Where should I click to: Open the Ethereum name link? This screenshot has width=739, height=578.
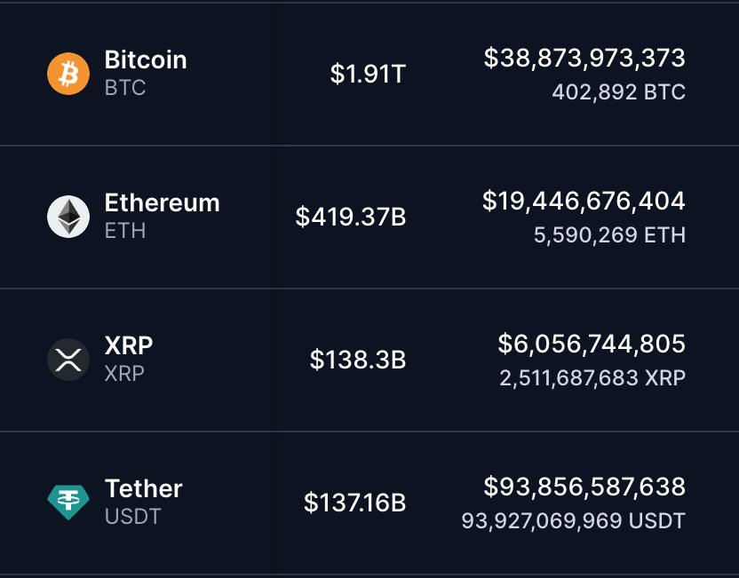tap(163, 203)
